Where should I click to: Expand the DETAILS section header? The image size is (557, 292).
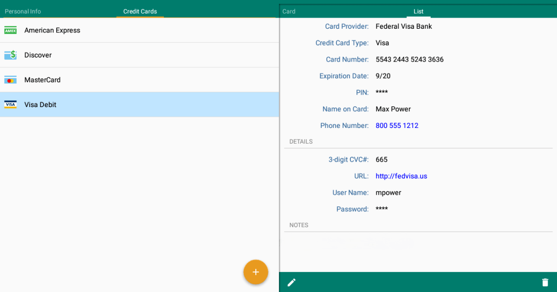click(x=301, y=141)
